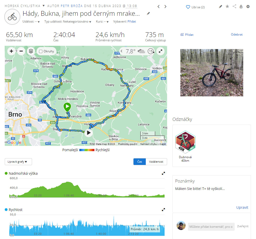Screen dimensions: 256x239
Task: Expand the Typ události dropdown
Action: pyautogui.click(x=68, y=22)
